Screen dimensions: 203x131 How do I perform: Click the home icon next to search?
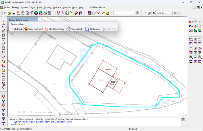pyautogui.click(x=154, y=13)
